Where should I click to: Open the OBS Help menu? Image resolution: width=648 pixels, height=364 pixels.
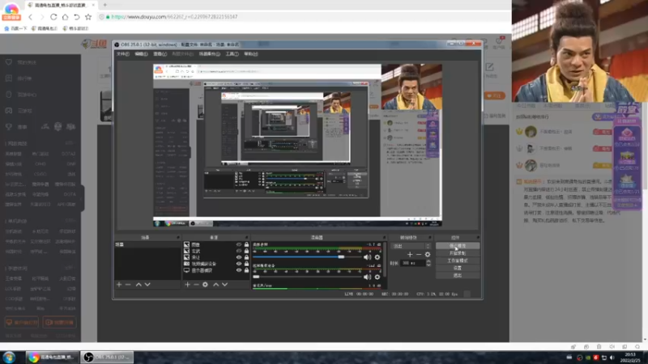(251, 54)
